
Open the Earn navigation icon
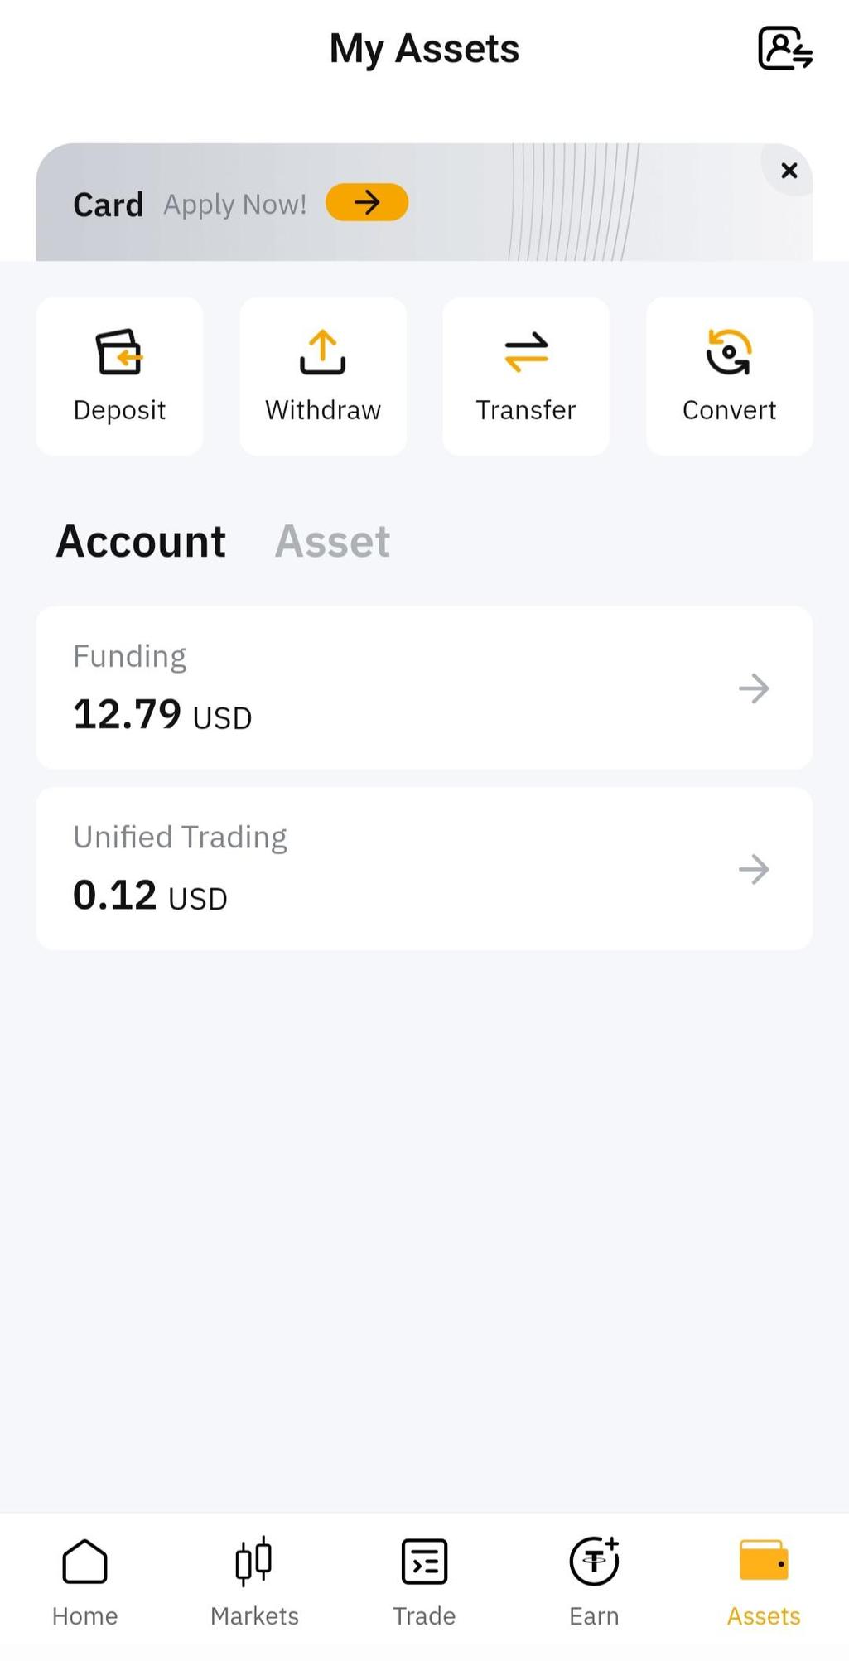click(594, 1562)
